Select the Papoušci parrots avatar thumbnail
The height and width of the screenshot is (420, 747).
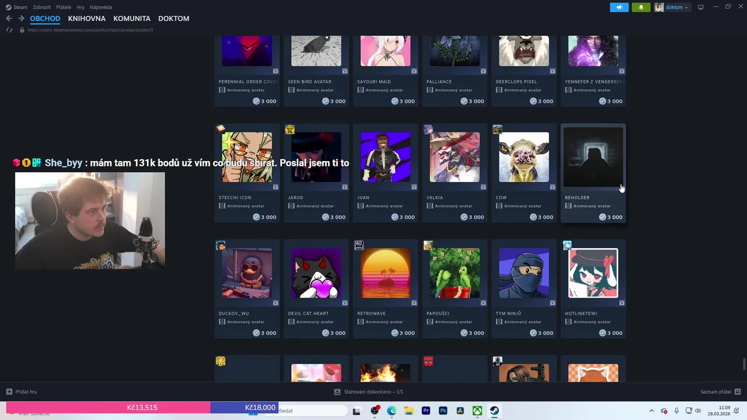pyautogui.click(x=455, y=273)
